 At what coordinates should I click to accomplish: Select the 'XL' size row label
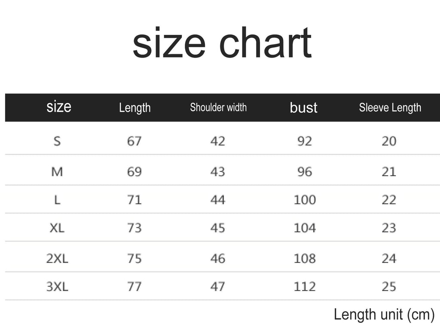point(57,228)
